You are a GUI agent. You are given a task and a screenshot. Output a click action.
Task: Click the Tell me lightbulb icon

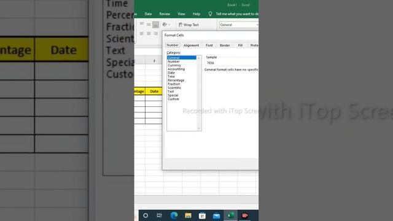tap(210, 14)
